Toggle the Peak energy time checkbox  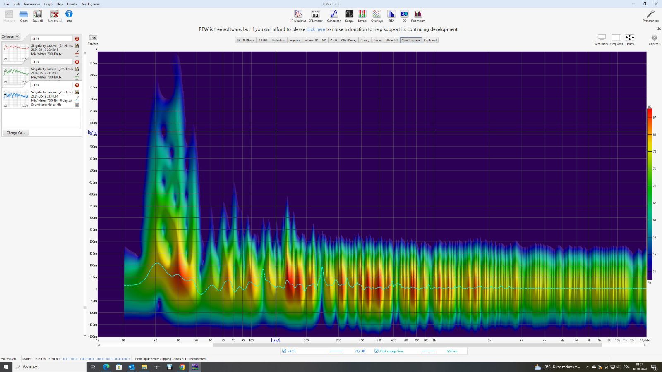(377, 351)
